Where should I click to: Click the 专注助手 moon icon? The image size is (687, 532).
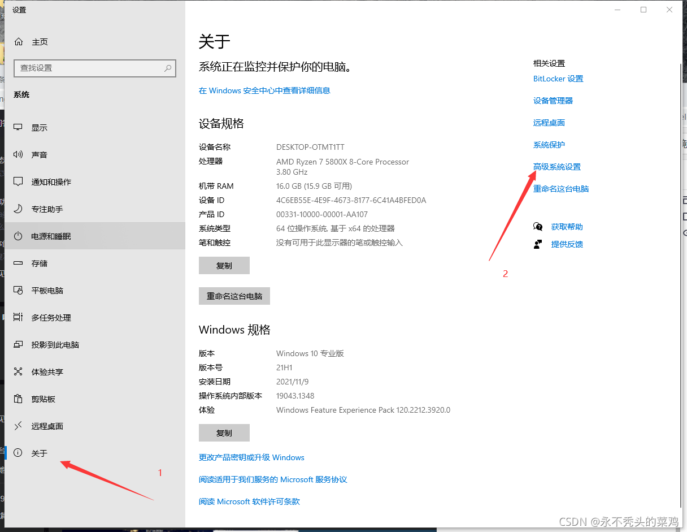19,209
